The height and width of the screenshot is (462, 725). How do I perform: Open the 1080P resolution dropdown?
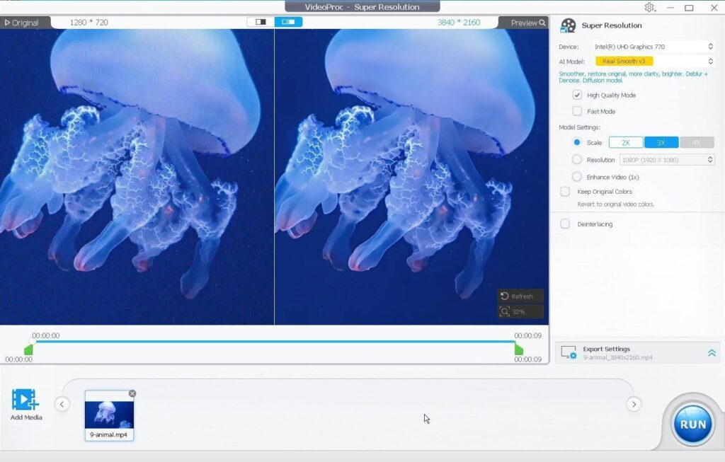coord(667,160)
